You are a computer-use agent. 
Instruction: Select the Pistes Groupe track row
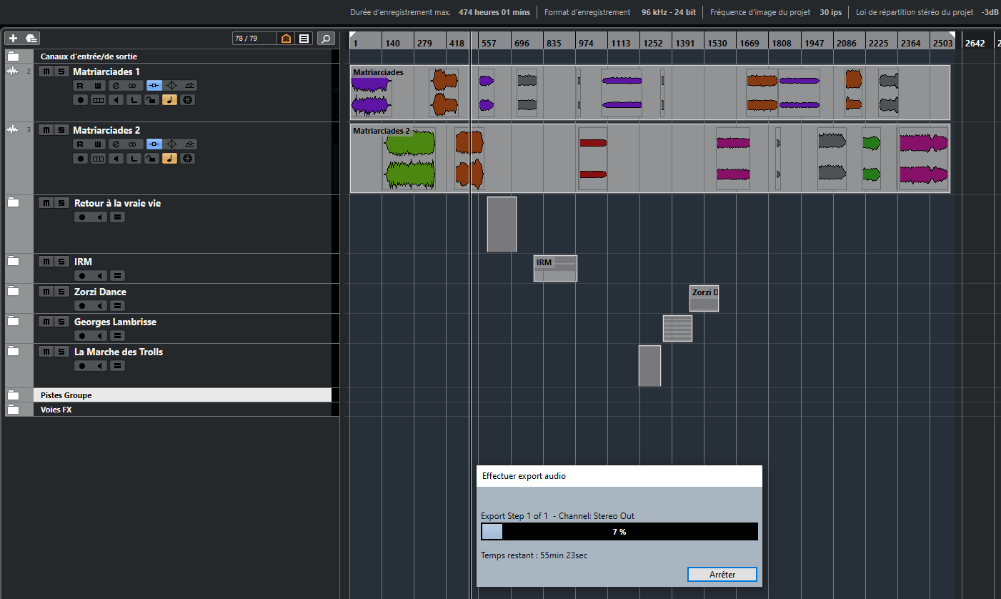tap(182, 395)
